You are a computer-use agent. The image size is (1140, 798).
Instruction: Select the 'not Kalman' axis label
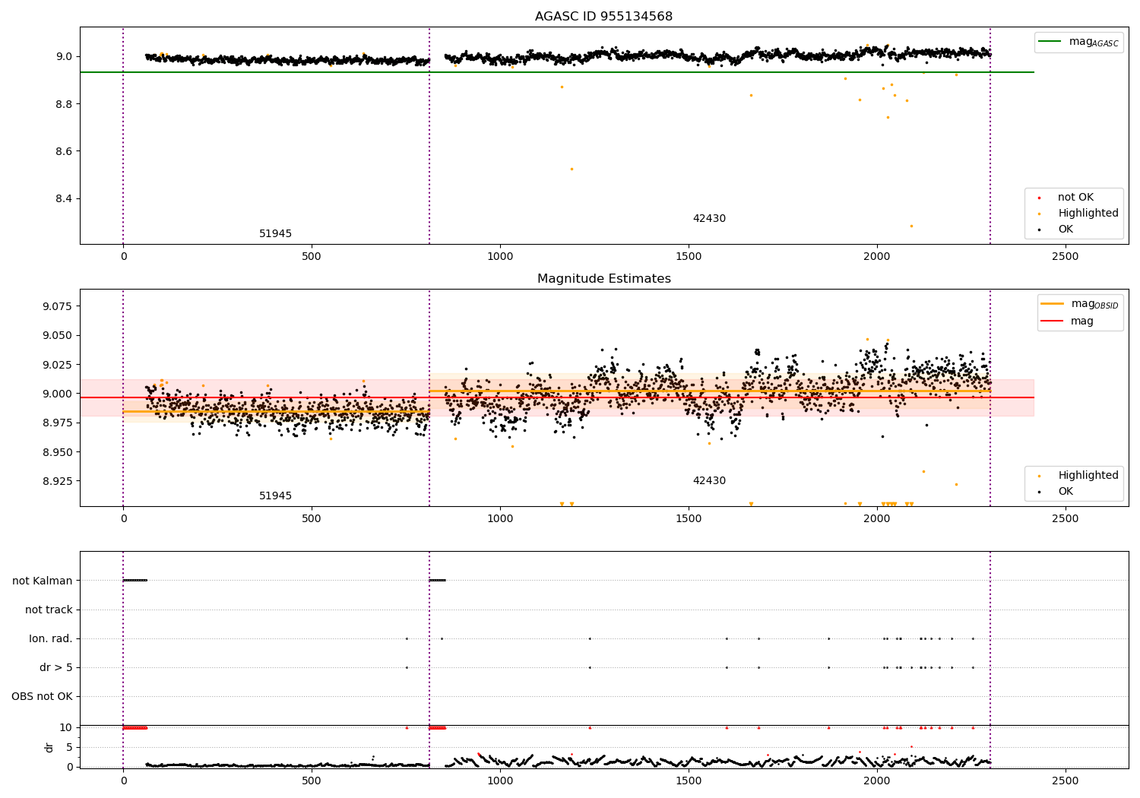click(43, 581)
